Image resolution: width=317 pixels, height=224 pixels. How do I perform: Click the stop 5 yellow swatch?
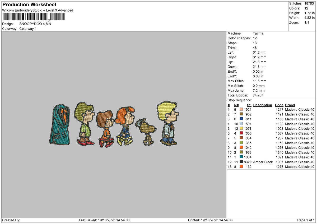[241, 128]
